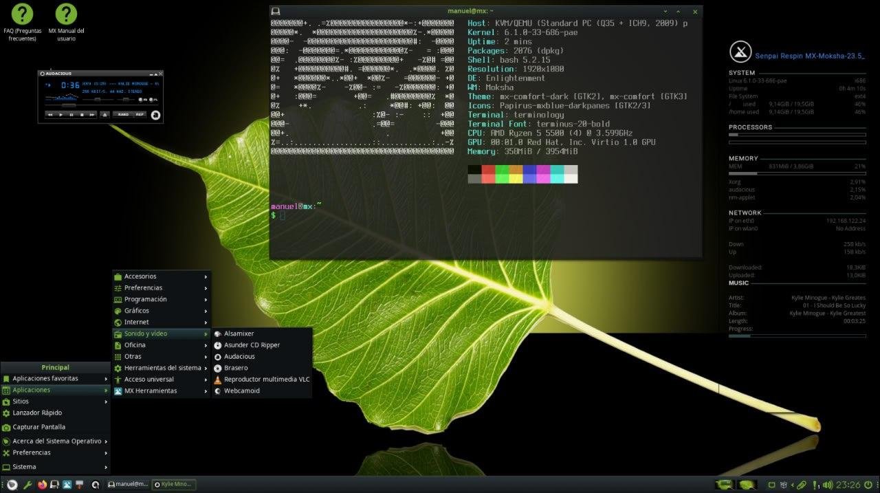Adjust the Audacious volume slider
The image size is (880, 493).
[98, 100]
